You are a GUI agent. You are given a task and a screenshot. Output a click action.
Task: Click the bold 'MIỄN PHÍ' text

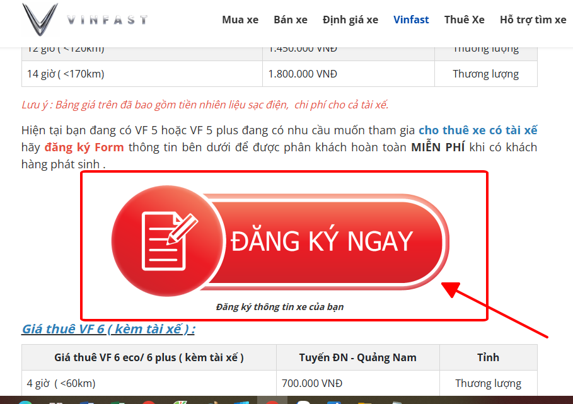(438, 147)
